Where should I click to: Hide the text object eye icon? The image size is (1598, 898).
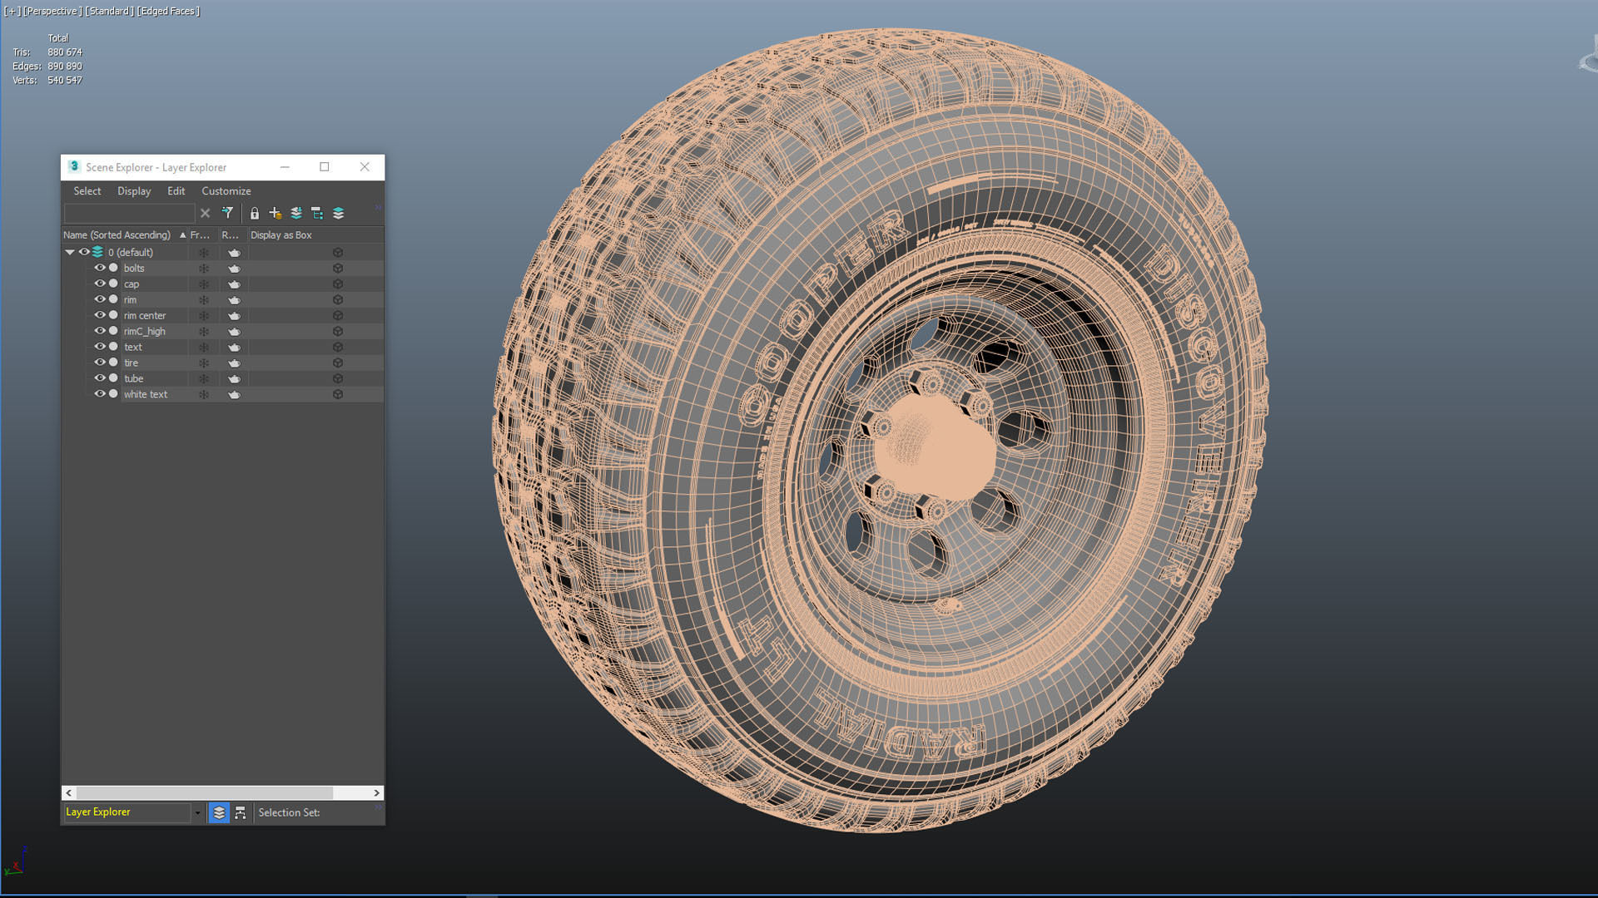coord(100,347)
